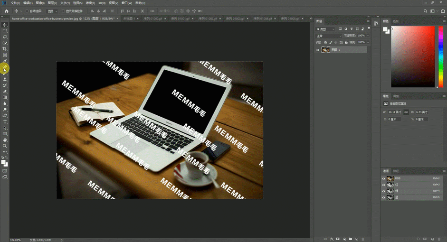The width and height of the screenshot is (447, 242).
Task: Click inside the color picker field
Action: pos(413,56)
